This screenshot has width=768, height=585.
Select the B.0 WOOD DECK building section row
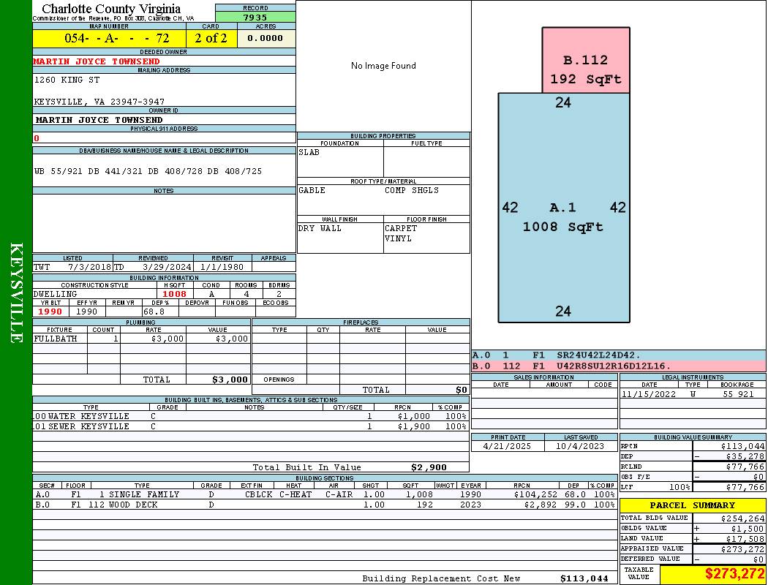[325, 505]
